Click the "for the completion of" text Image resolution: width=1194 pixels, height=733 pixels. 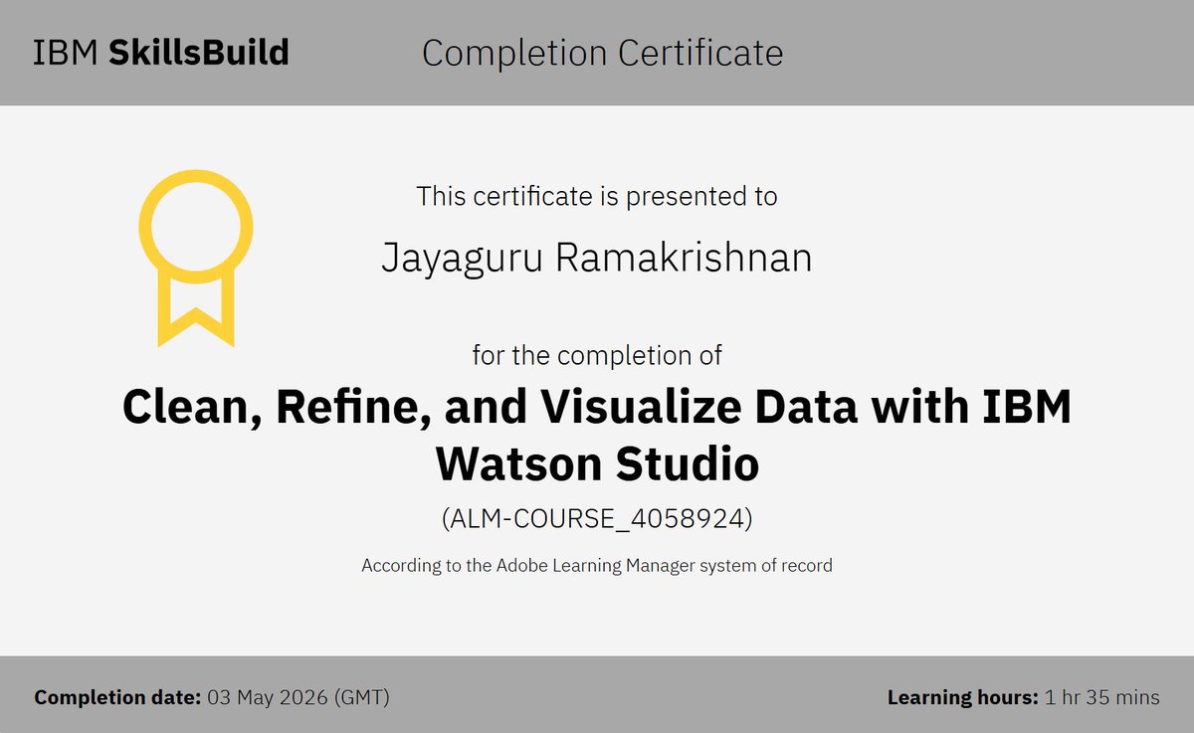[597, 354]
